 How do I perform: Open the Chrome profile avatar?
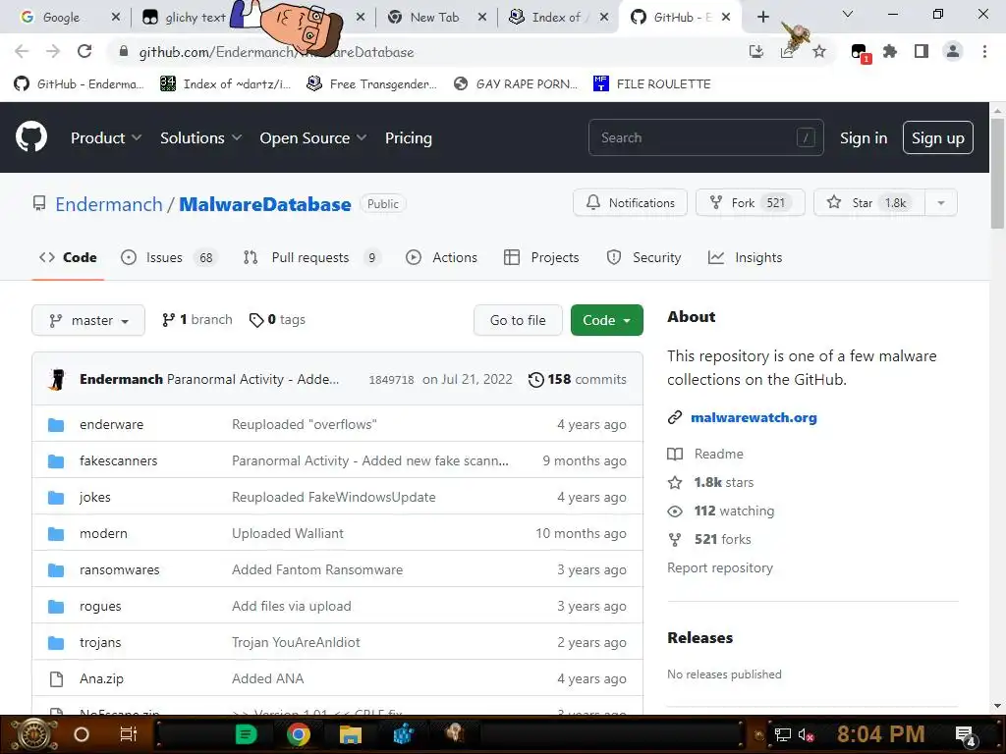pyautogui.click(x=953, y=51)
